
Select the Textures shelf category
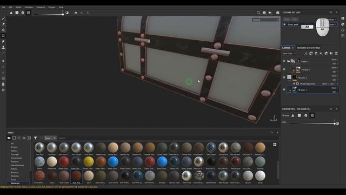tap(15, 161)
